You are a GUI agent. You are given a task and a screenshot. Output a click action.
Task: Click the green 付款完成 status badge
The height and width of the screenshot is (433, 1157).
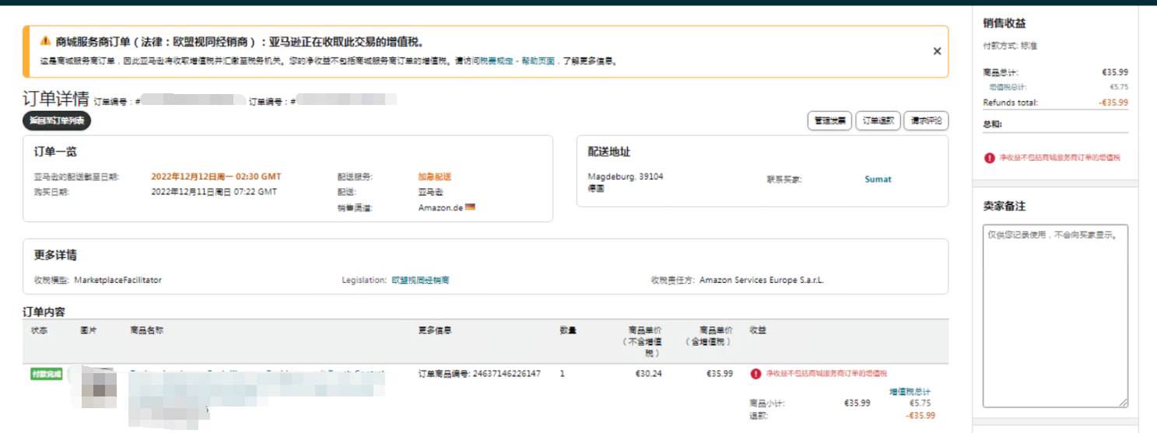tap(46, 374)
